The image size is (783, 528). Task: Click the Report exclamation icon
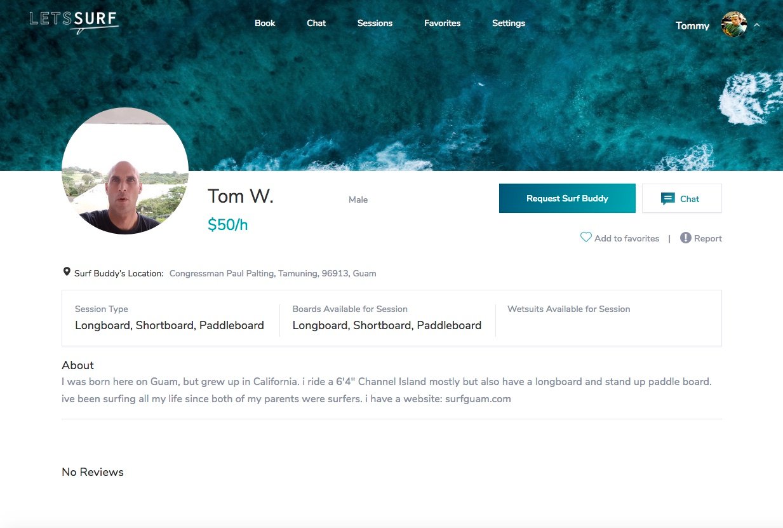[686, 238]
